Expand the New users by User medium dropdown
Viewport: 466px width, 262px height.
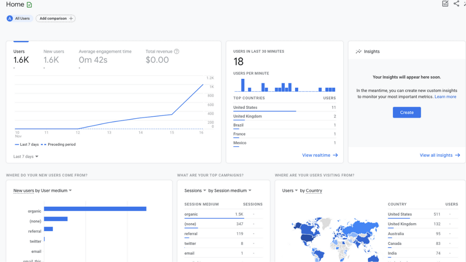pyautogui.click(x=43, y=191)
